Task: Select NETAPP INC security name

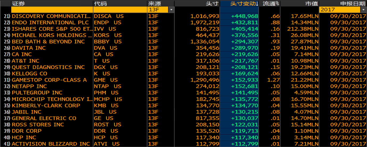Action: pyautogui.click(x=29, y=86)
